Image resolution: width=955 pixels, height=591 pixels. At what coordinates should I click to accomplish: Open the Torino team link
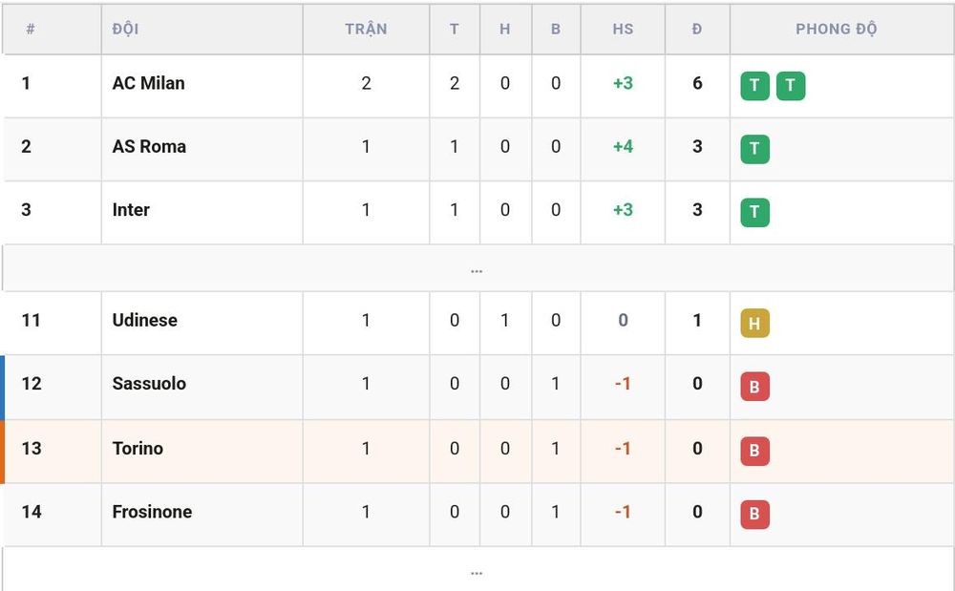[138, 448]
